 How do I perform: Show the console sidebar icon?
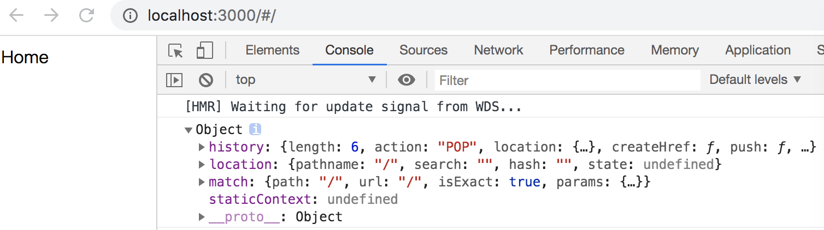click(174, 80)
